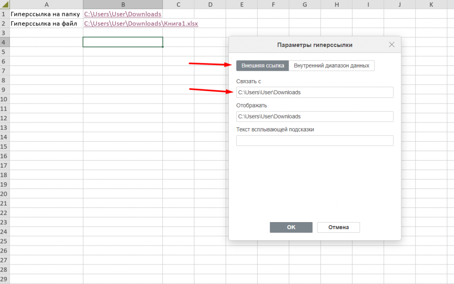
Task: Open the Книга1.xlsx file hyperlink
Action: coord(141,23)
